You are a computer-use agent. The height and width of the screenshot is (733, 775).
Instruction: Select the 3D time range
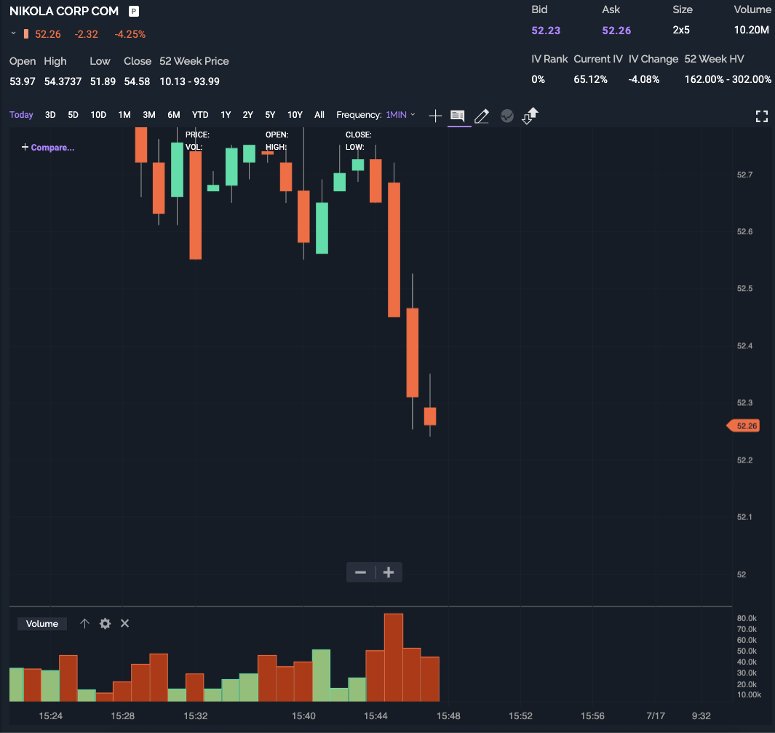tap(50, 115)
